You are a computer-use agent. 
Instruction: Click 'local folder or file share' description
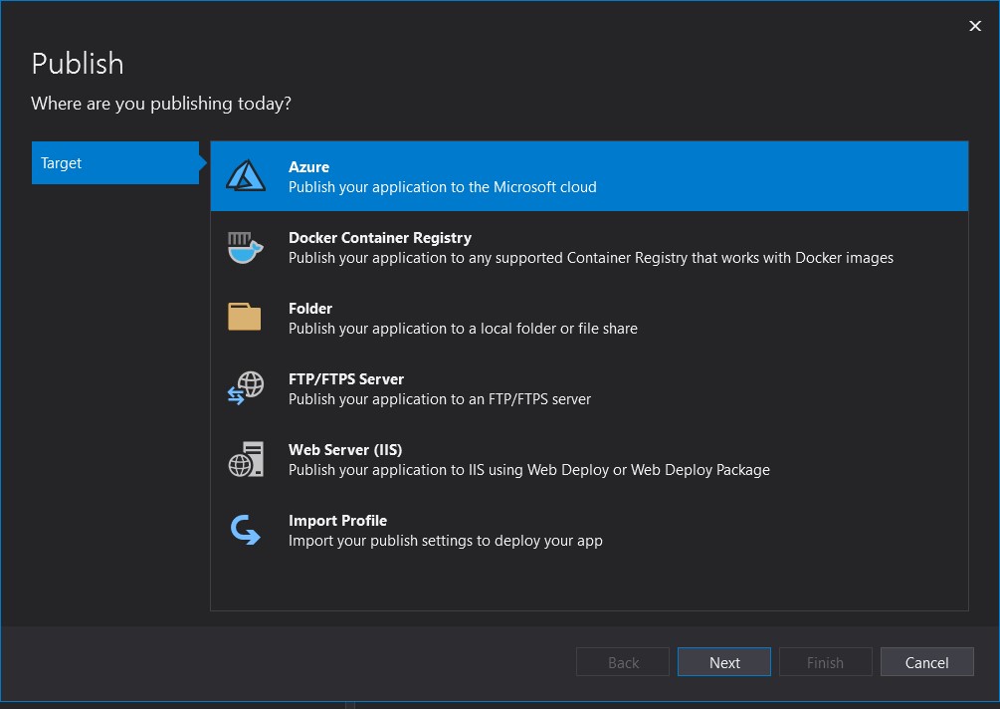pos(463,329)
